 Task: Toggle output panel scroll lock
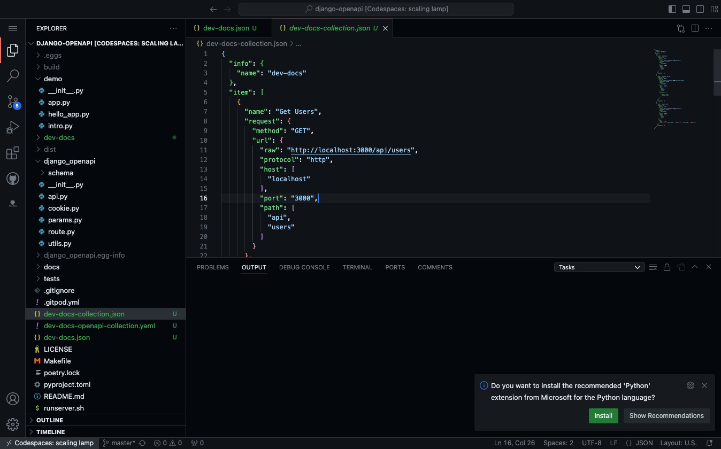click(x=667, y=267)
